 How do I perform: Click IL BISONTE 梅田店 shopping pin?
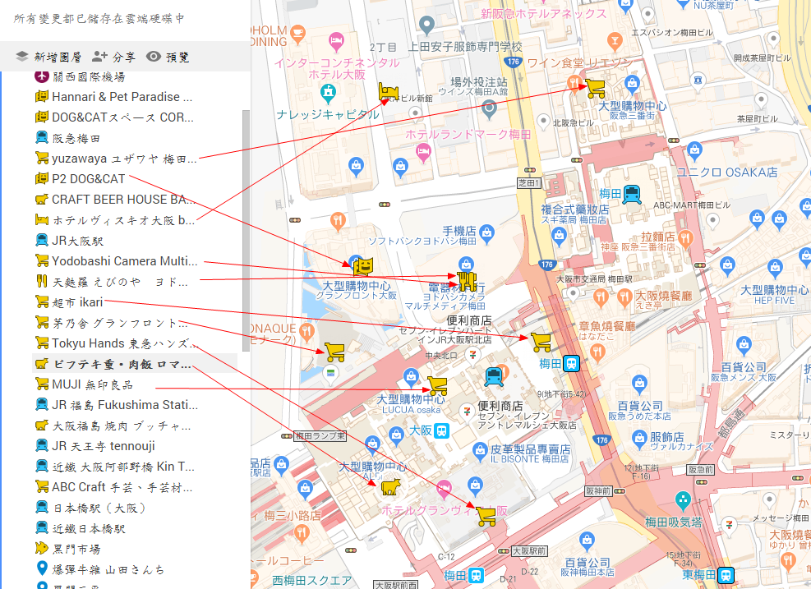(480, 452)
